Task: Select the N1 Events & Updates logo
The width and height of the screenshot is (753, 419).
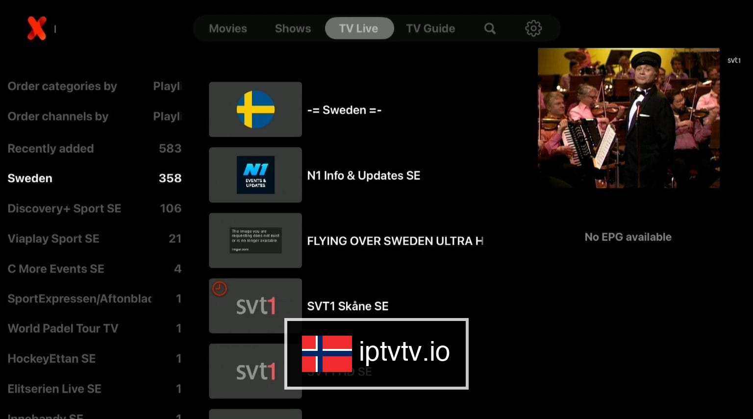Action: point(255,175)
